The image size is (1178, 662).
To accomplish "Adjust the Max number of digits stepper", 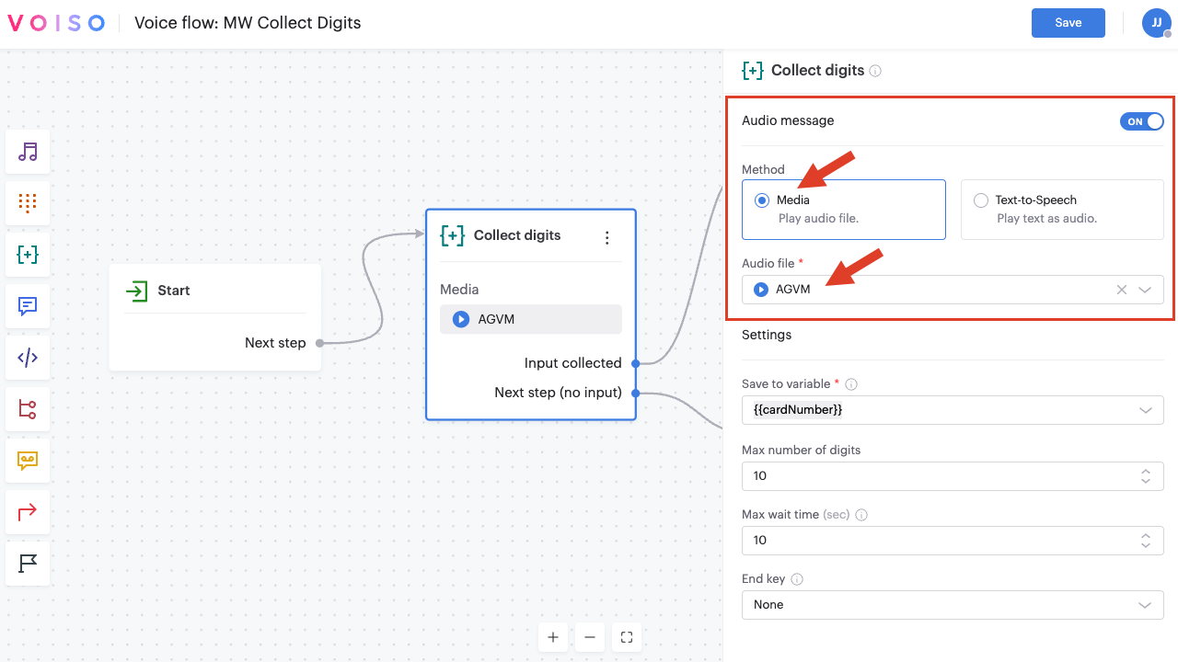I will tap(1146, 476).
